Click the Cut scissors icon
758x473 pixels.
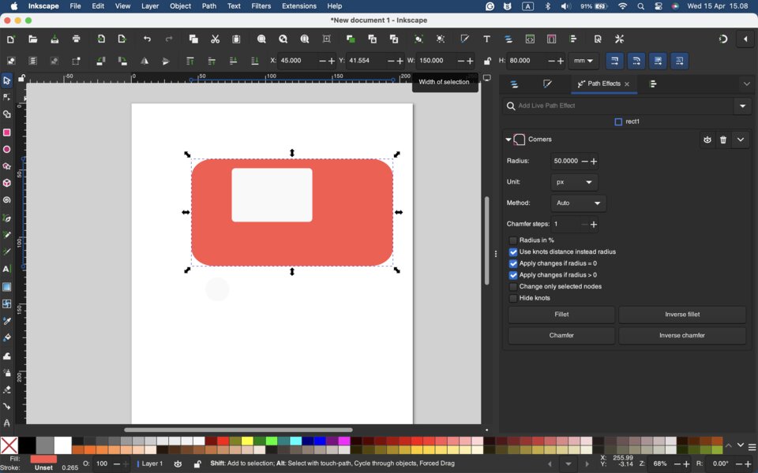215,39
